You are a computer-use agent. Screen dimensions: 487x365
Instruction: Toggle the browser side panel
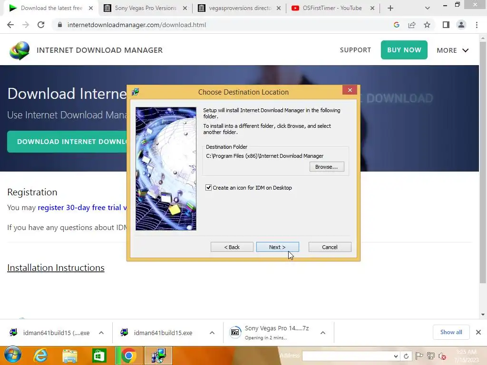(x=446, y=25)
